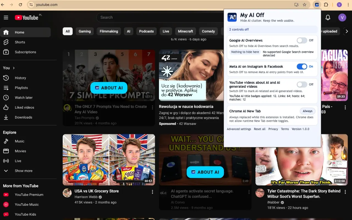Select the AI filter chip
The width and height of the screenshot is (352, 220).
click(x=128, y=31)
